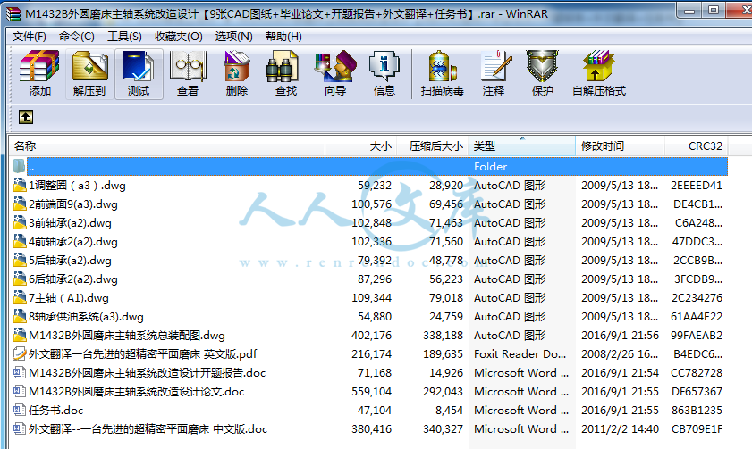The width and height of the screenshot is (752, 449).
Task: Open the 选项(N) menu
Action: click(233, 37)
